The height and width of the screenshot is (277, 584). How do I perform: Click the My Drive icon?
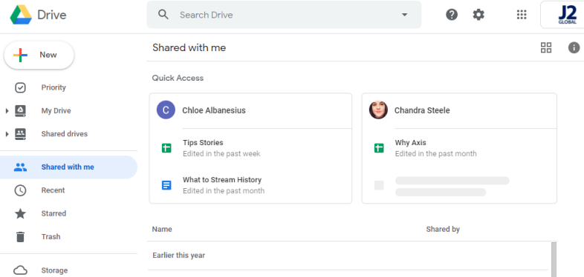[x=20, y=110]
